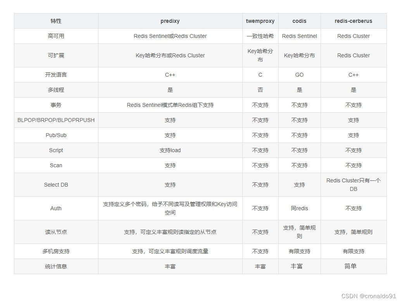402x302 pixels.
Task: Click the 多机房支持 row label
Action: click(x=56, y=251)
